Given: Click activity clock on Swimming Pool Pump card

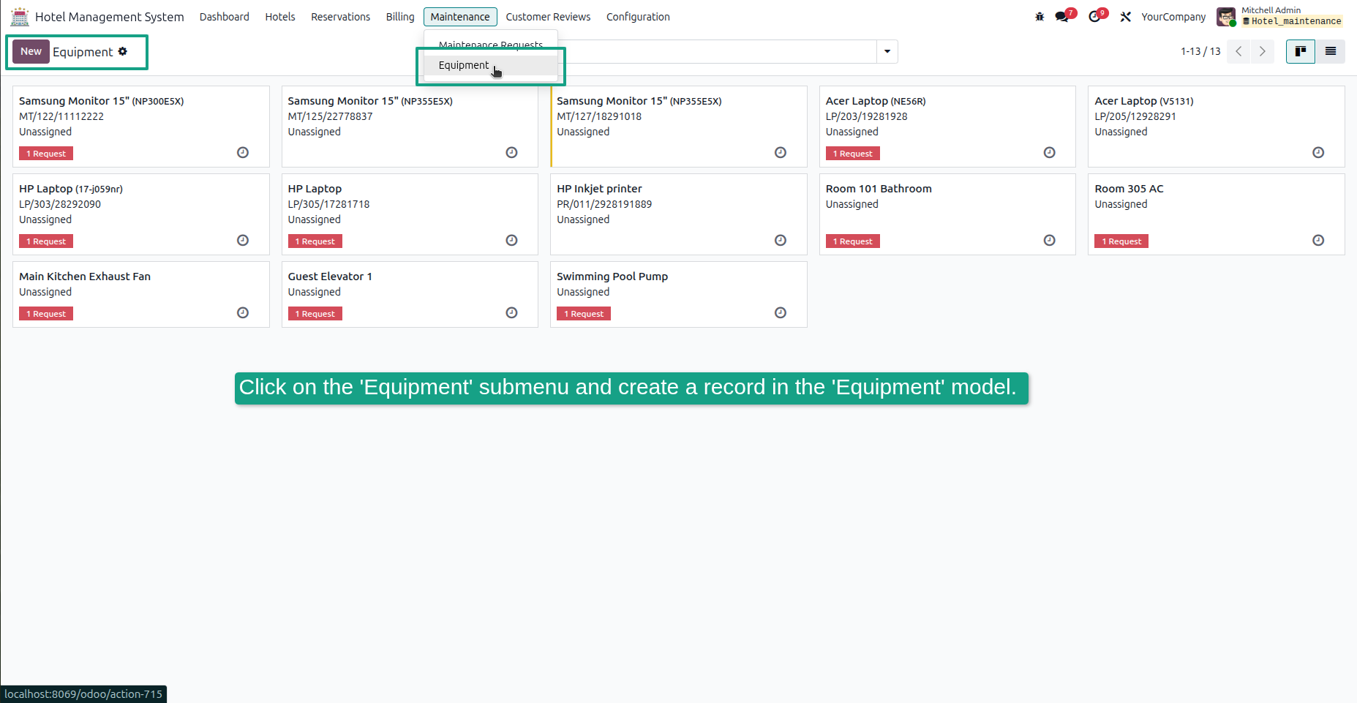Looking at the screenshot, I should (x=781, y=312).
